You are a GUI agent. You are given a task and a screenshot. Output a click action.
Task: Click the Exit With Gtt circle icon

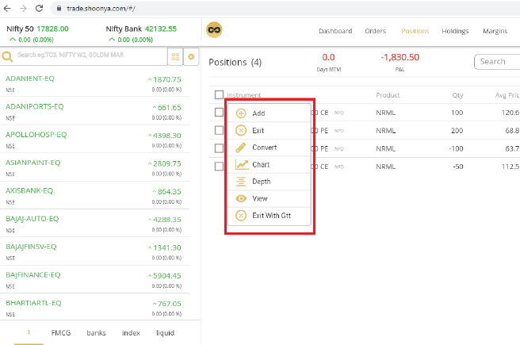point(241,216)
